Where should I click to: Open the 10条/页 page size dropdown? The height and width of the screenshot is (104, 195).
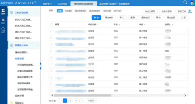coord(92,101)
